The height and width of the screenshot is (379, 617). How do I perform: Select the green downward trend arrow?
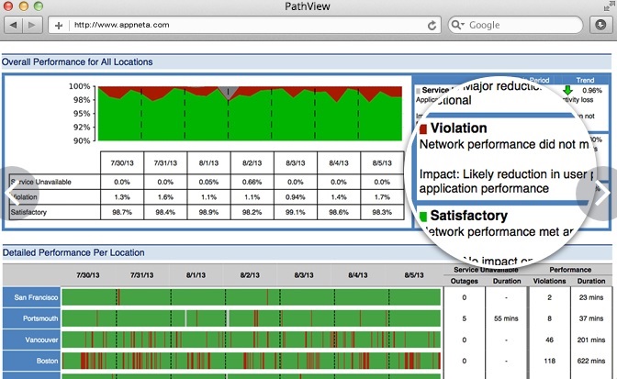click(567, 90)
